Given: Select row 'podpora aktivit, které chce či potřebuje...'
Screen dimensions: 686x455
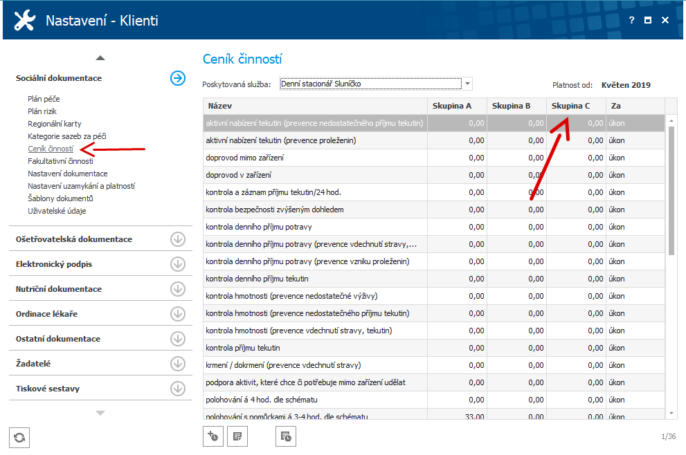Looking at the screenshot, I should click(x=434, y=382).
